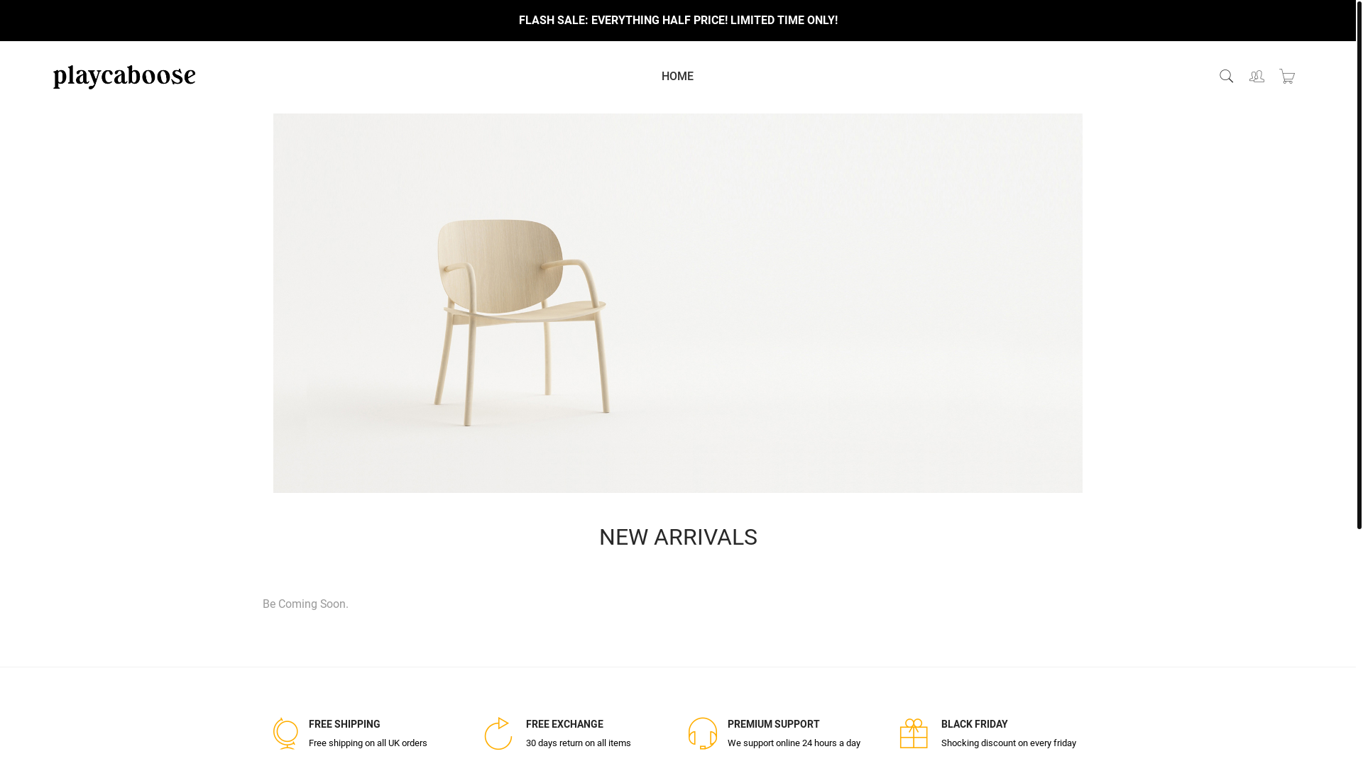Image resolution: width=1363 pixels, height=766 pixels.
Task: Click the vertical page scrollbar thumb
Action: [x=1359, y=264]
